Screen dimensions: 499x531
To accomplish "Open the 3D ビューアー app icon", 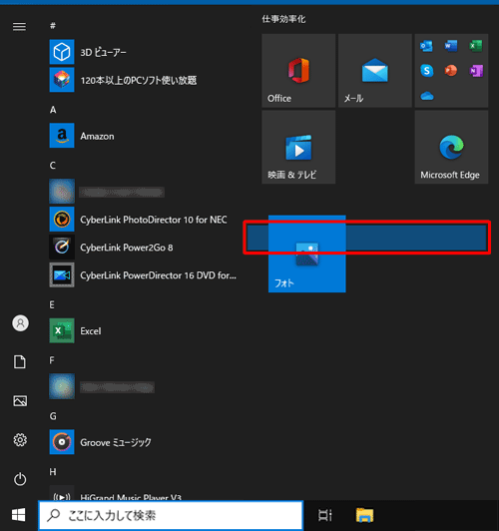I will 62,52.
